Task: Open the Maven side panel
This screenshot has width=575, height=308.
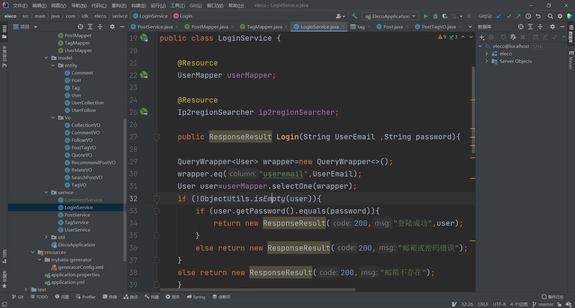Action: (571, 60)
